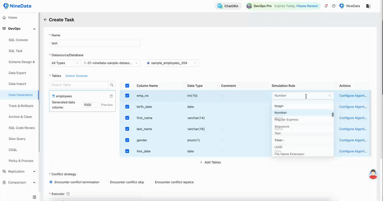The width and height of the screenshot is (383, 201).
Task: Uncheck the emp_no column checkbox
Action: click(127, 96)
